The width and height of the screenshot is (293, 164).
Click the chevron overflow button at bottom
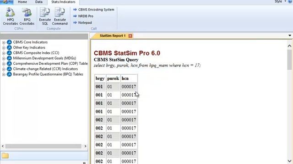[x=84, y=163]
